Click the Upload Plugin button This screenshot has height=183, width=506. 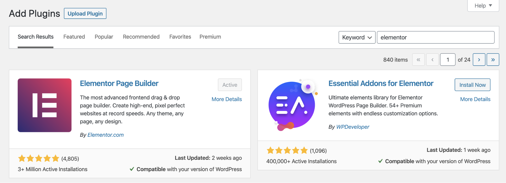click(x=85, y=13)
